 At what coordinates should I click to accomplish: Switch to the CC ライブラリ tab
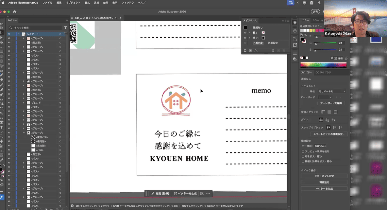pyautogui.click(x=323, y=72)
